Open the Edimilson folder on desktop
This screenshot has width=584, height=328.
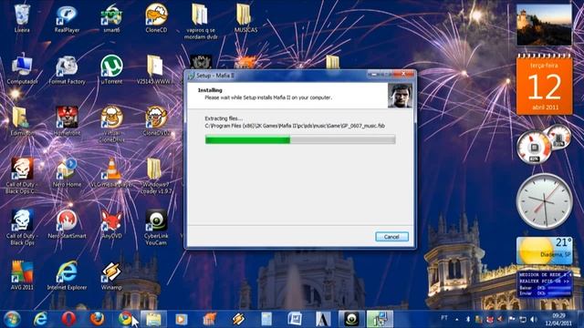click(22, 120)
